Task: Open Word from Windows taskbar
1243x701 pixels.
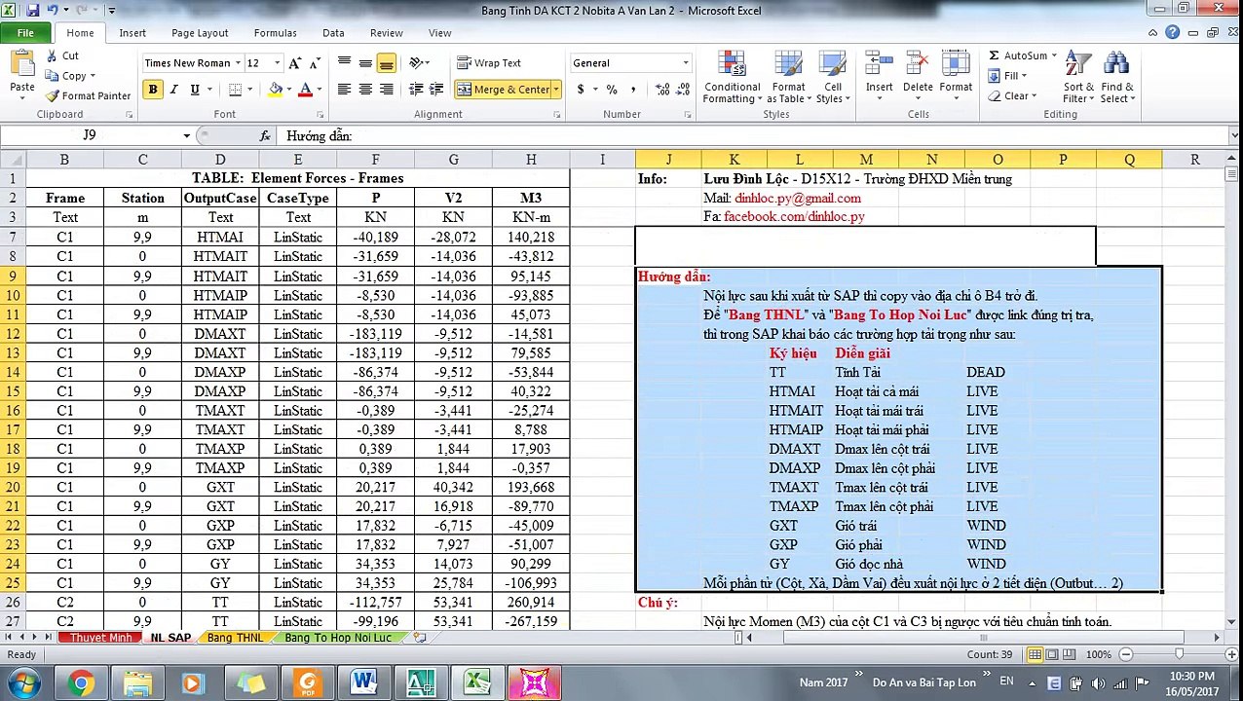Action: (363, 683)
